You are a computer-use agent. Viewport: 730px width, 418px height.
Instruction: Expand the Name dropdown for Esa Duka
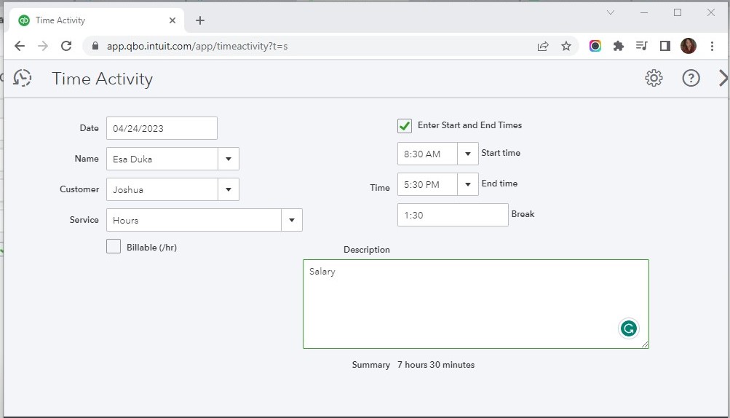coord(229,159)
